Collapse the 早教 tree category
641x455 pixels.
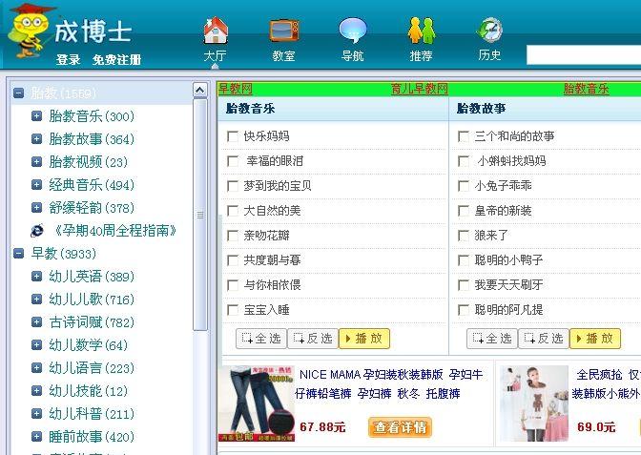pyautogui.click(x=18, y=254)
